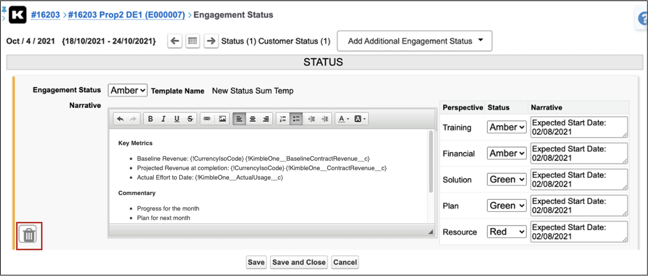Change the Training perspective status dropdown
This screenshot has height=276, width=648.
pyautogui.click(x=507, y=127)
